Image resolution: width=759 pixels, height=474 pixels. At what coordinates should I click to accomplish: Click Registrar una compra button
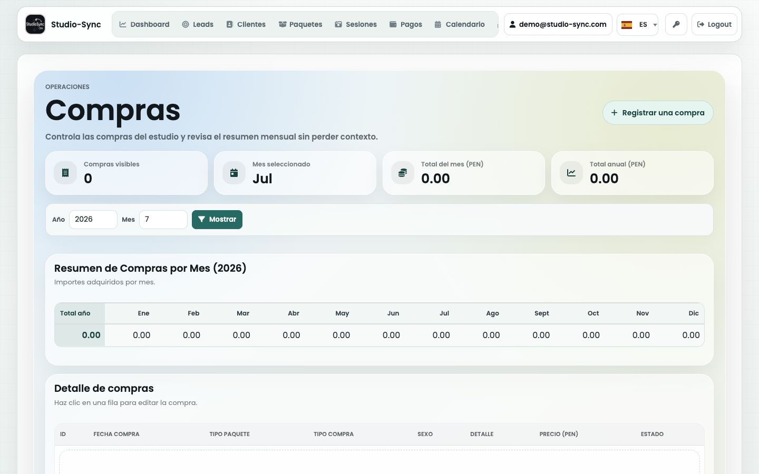coord(658,113)
